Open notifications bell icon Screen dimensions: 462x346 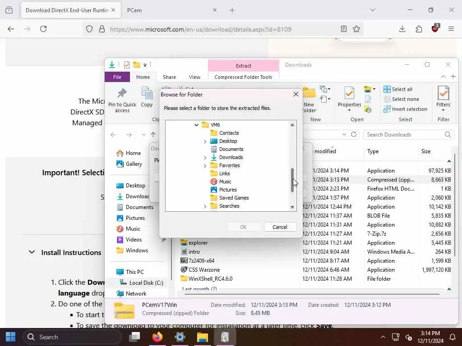click(x=452, y=337)
